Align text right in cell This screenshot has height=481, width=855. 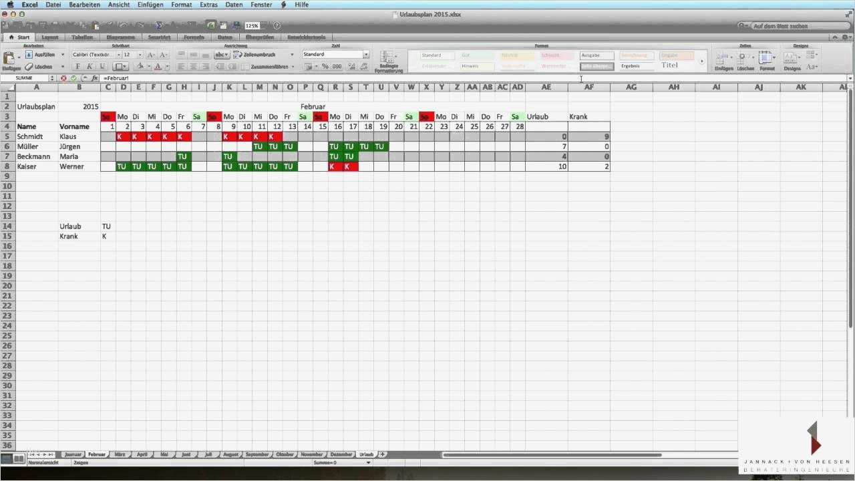pyautogui.click(x=206, y=67)
